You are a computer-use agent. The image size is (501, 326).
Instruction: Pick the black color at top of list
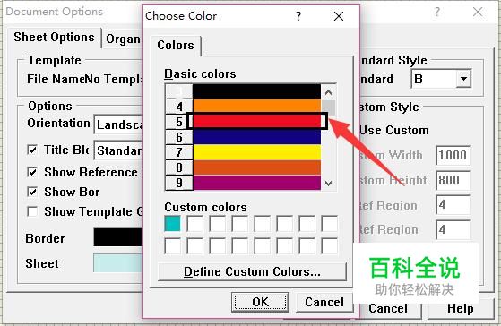(256, 91)
